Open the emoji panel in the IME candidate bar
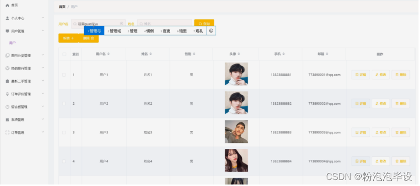This screenshot has width=420, height=186. (211, 31)
